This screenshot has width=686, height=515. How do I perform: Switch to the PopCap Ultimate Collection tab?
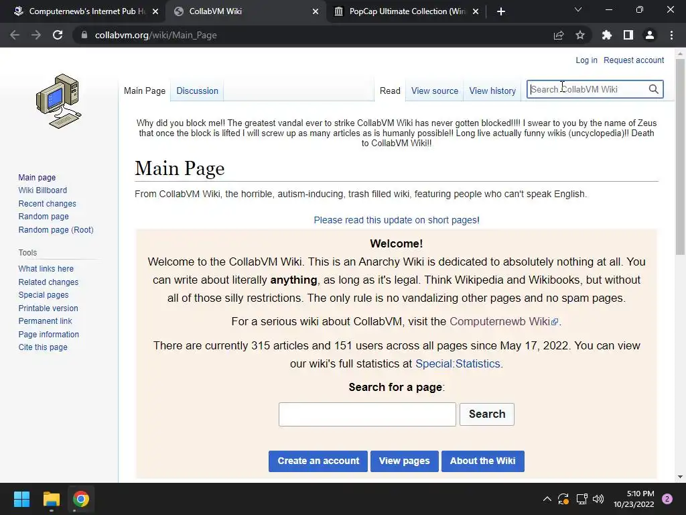point(407,11)
